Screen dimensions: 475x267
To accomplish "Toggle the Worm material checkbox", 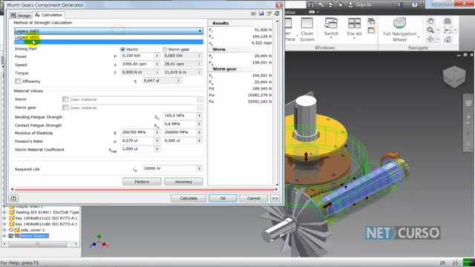I will tap(65, 99).
